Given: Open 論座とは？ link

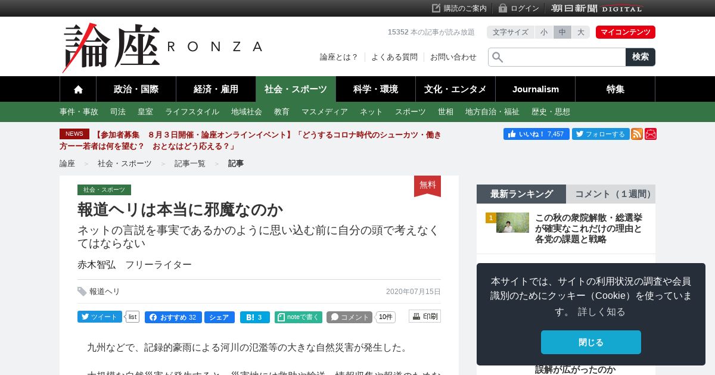Looking at the screenshot, I should [x=339, y=57].
